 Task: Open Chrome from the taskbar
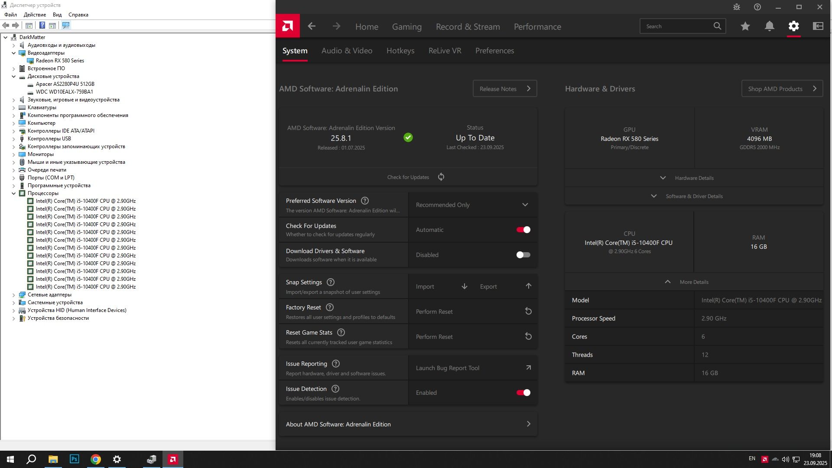pos(96,459)
